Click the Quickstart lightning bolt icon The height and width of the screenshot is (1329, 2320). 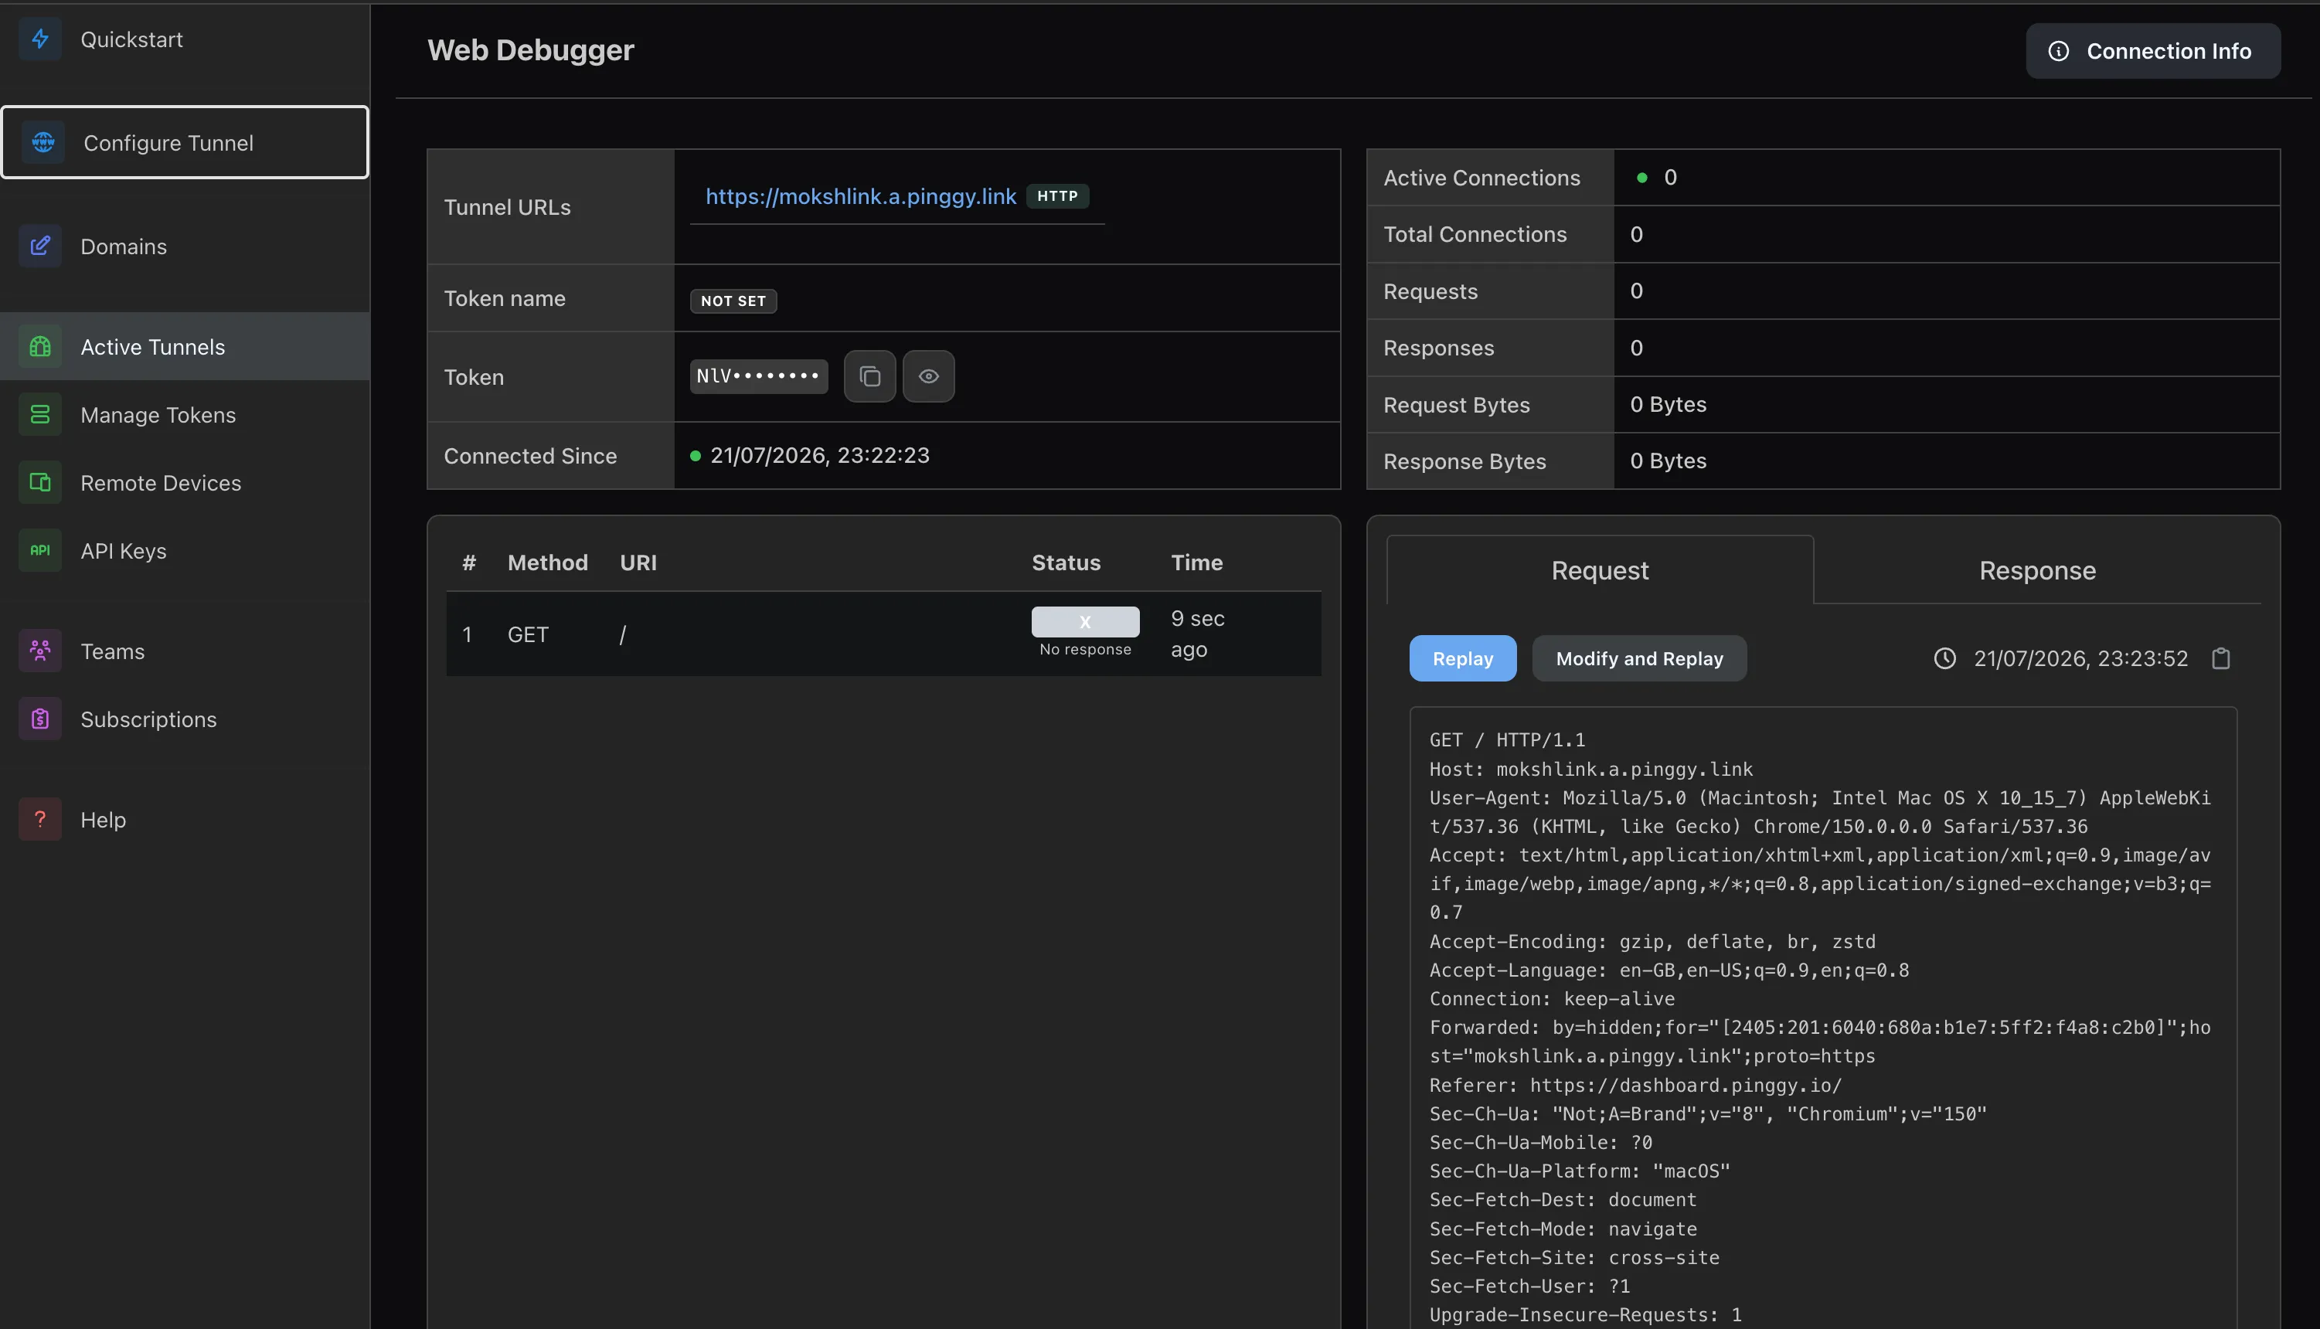(x=40, y=39)
